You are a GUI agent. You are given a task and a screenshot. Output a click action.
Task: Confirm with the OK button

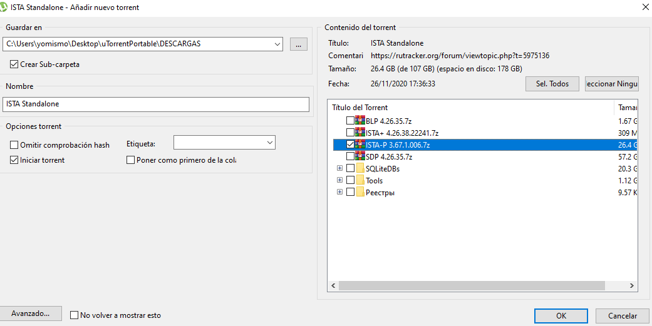pyautogui.click(x=561, y=315)
